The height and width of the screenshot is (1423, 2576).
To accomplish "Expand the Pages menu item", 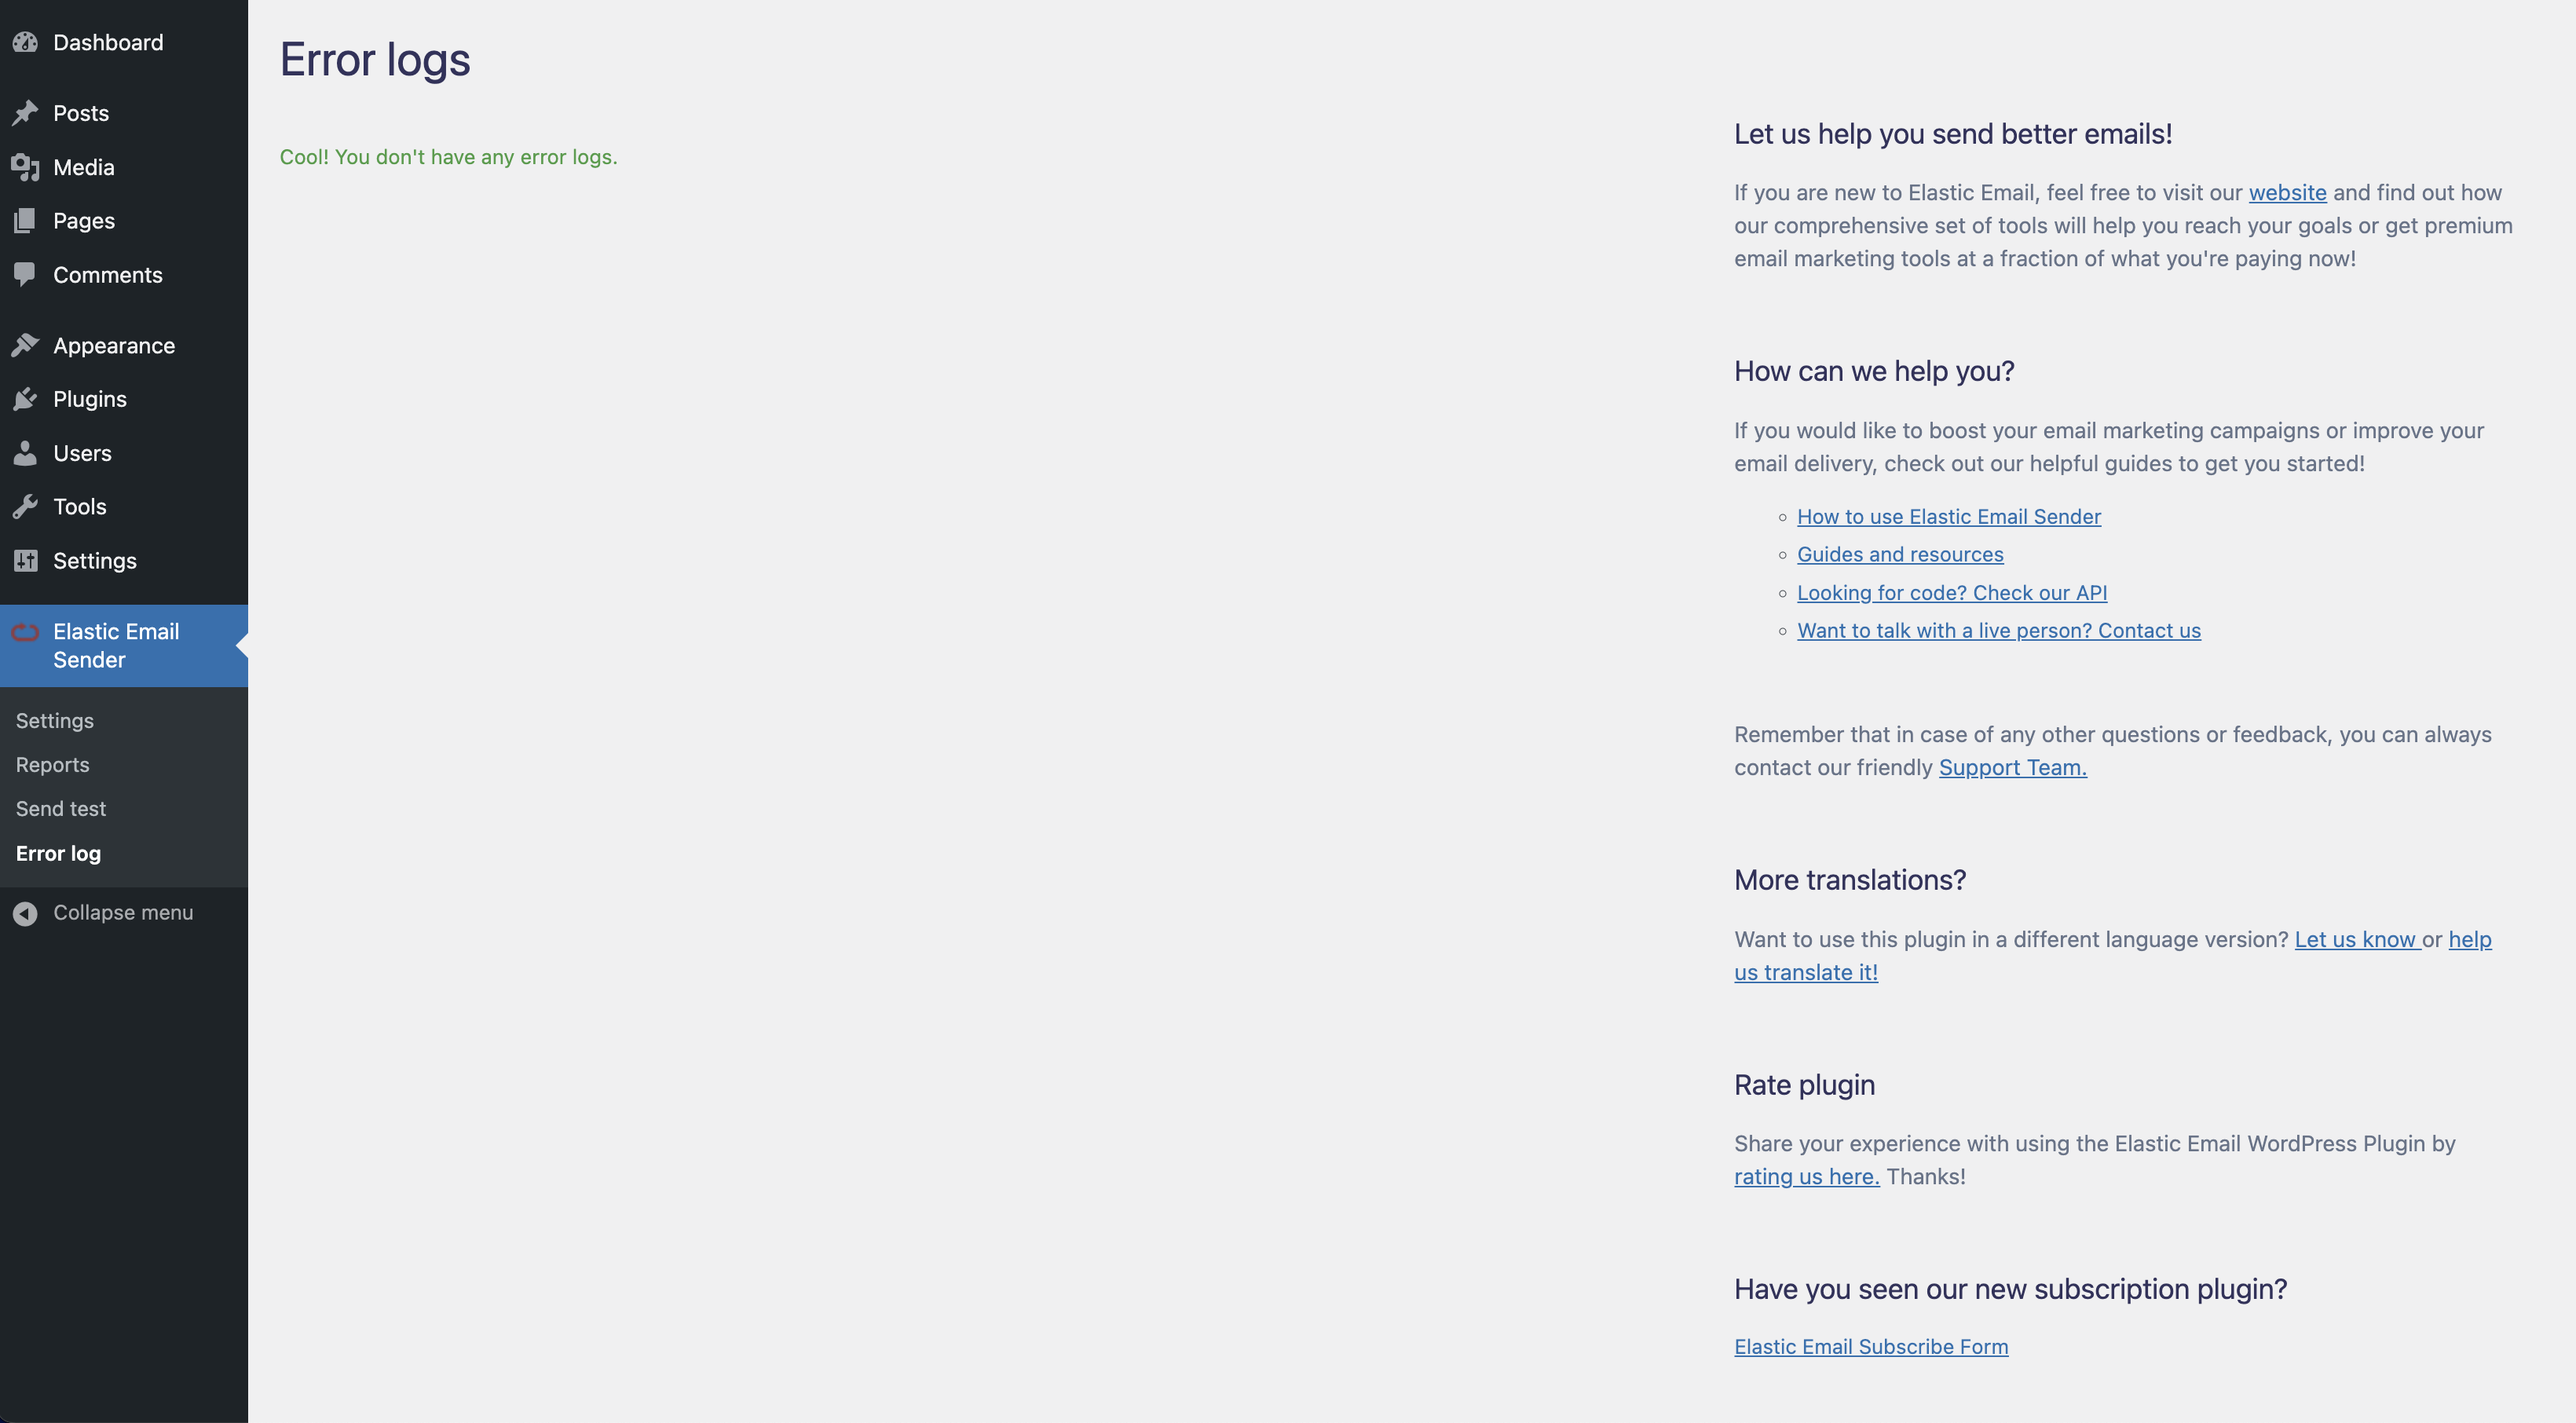I will click(84, 221).
